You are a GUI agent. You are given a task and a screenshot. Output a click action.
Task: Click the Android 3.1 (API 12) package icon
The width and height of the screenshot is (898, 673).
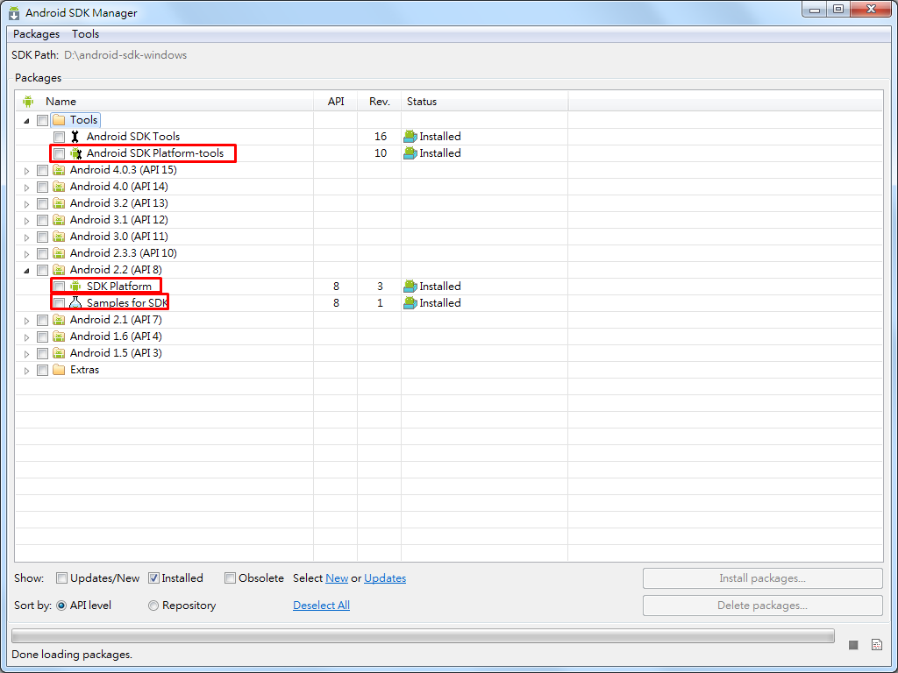(59, 220)
